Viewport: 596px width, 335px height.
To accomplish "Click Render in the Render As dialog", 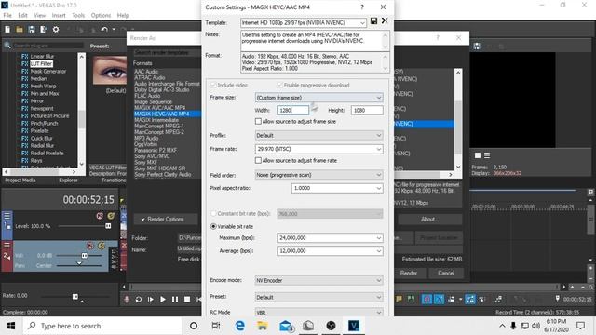I will point(409,273).
